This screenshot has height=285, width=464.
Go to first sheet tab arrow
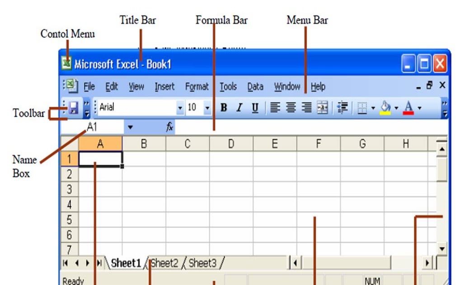[66, 263]
